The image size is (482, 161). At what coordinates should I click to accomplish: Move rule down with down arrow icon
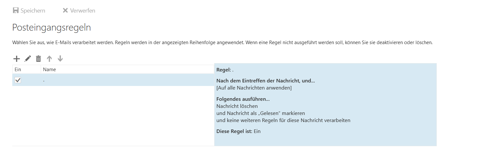pos(60,59)
